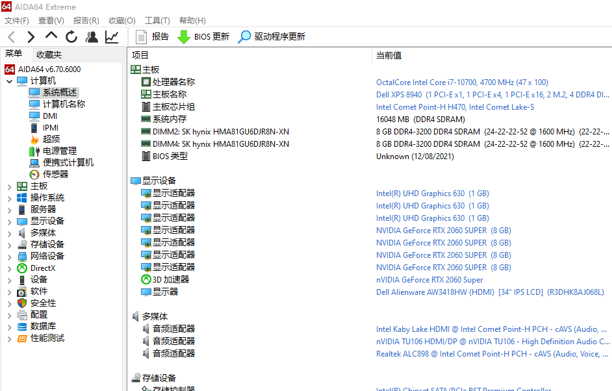Open the 文件(F) menu
This screenshot has width=612, height=391.
point(17,21)
